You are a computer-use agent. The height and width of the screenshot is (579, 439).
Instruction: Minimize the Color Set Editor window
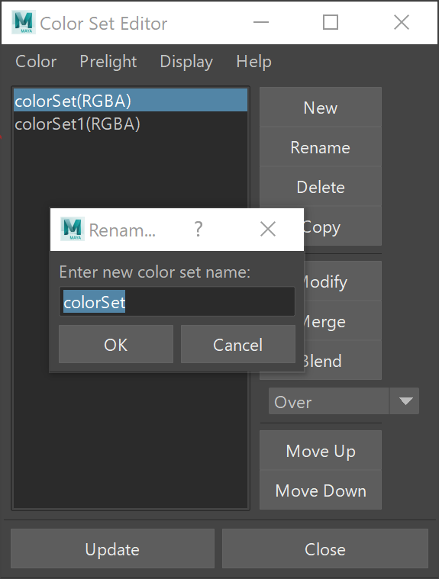pos(261,22)
